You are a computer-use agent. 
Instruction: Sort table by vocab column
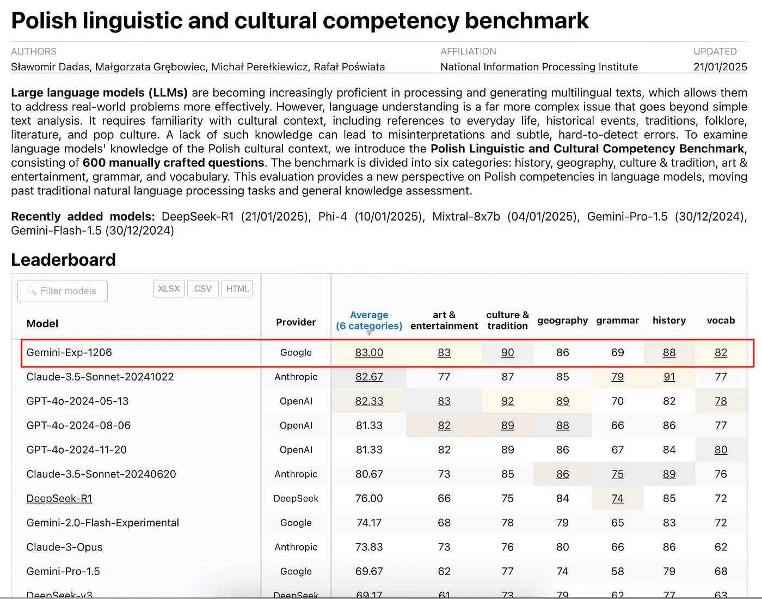tap(721, 320)
